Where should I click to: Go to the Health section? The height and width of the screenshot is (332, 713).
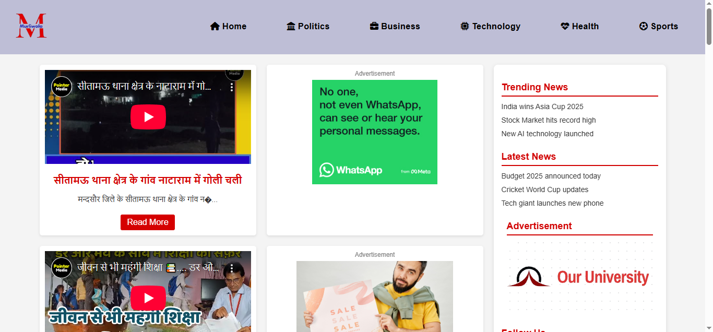[x=579, y=26]
